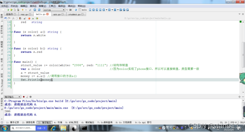Expand the Build button dropdown arrow
This screenshot has height=132, width=245.
107,10
